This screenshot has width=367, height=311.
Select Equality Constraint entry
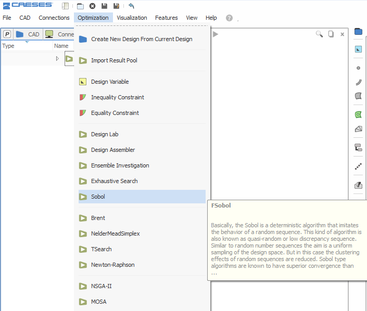point(142,113)
